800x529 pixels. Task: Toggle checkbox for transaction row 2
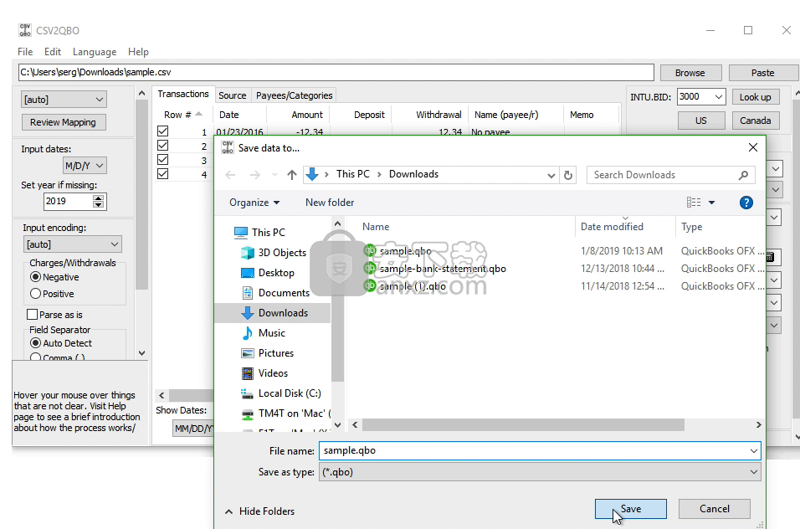click(x=162, y=146)
